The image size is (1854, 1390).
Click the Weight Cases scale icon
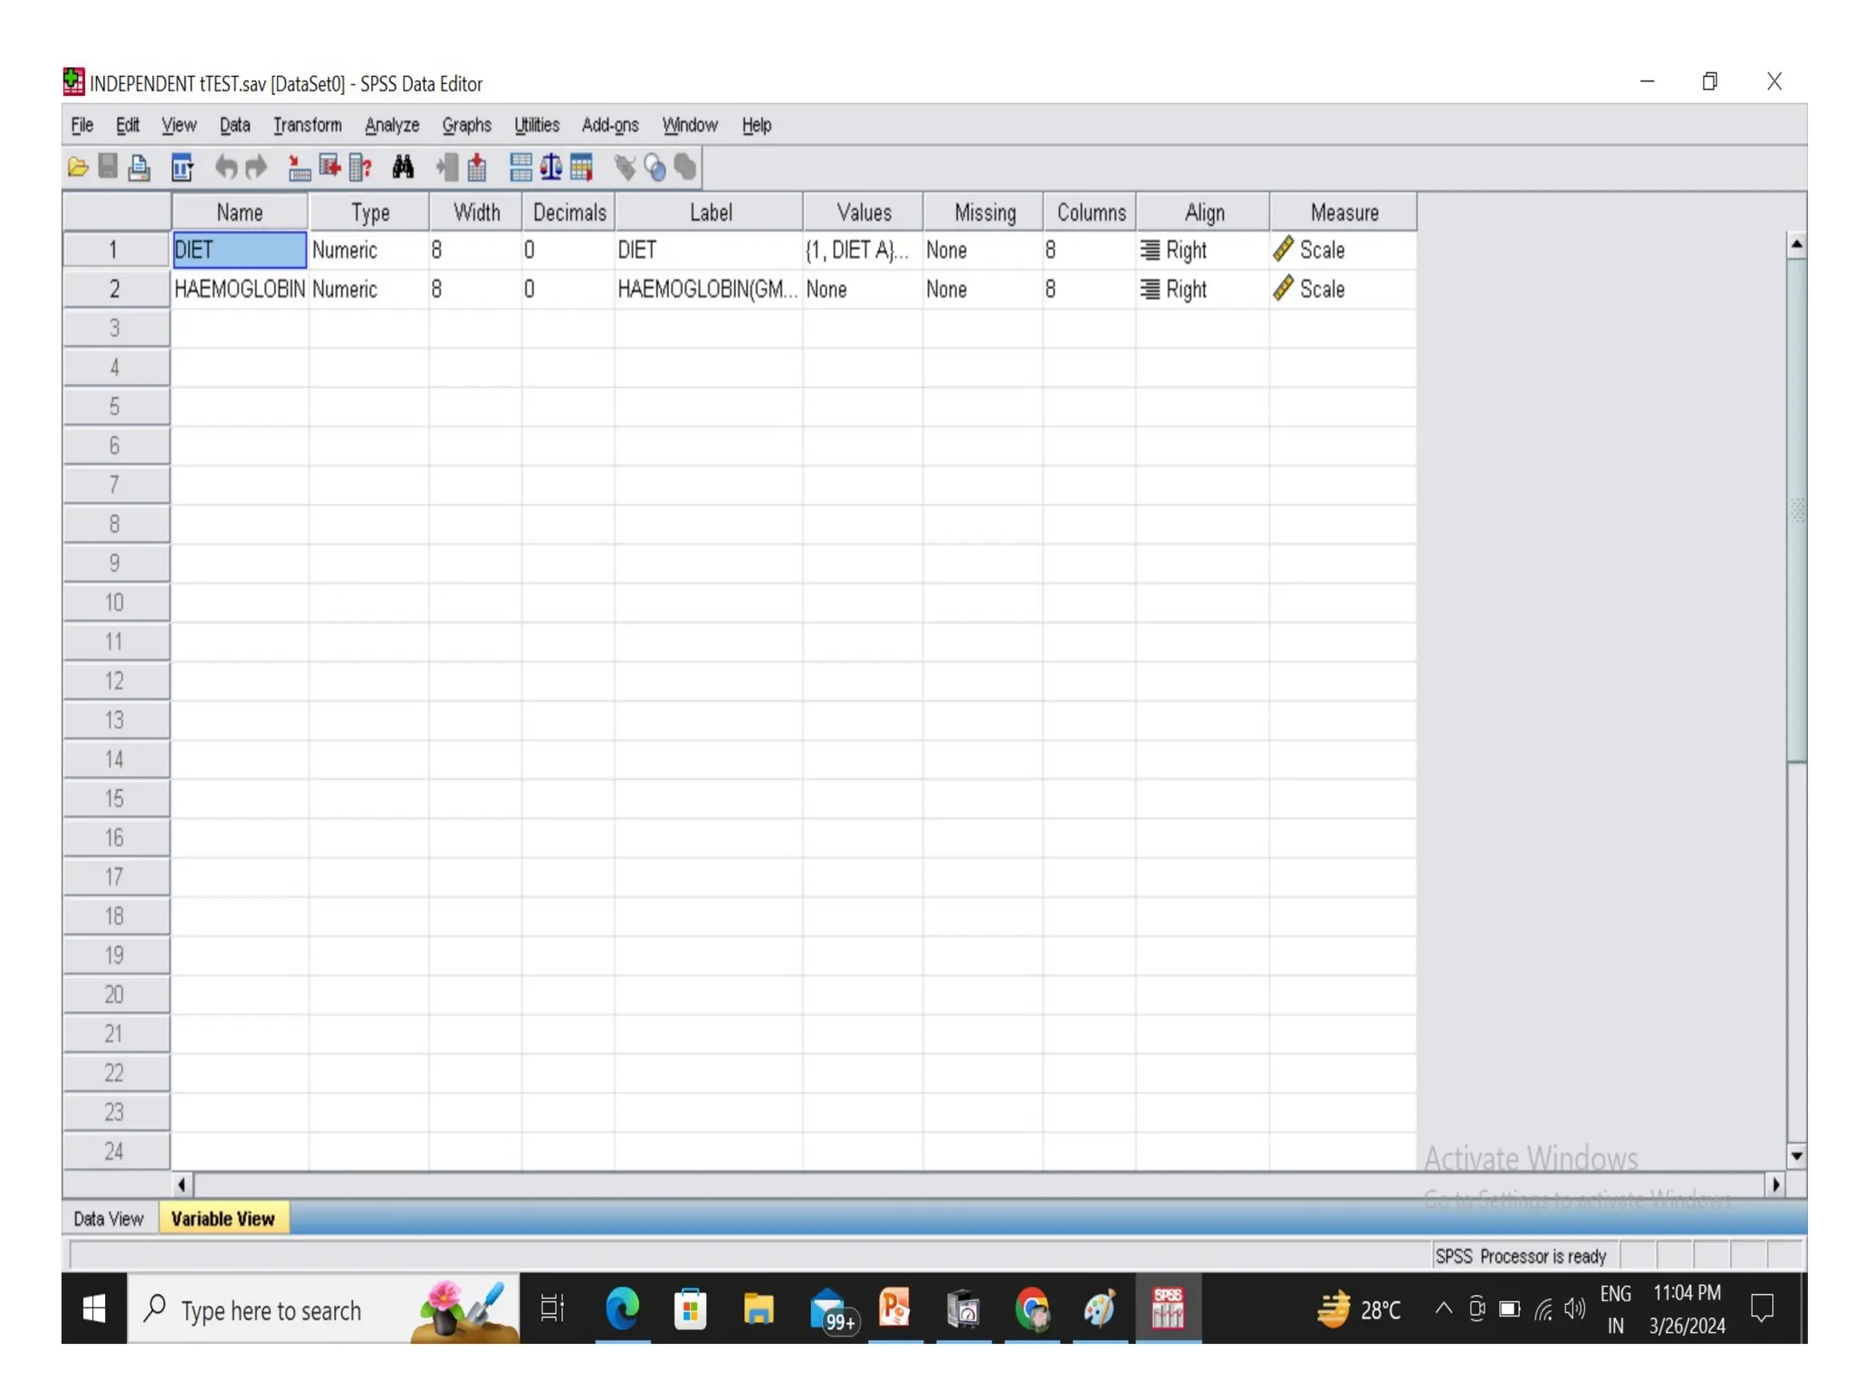551,167
